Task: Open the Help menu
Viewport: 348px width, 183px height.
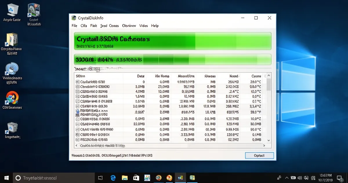Action: click(x=155, y=26)
